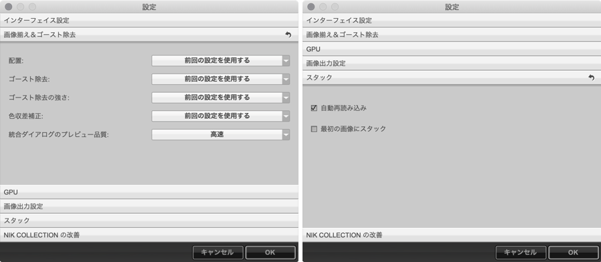
Task: Expand 画像揃え＆ゴースト除去 section in right window
Action: point(452,35)
